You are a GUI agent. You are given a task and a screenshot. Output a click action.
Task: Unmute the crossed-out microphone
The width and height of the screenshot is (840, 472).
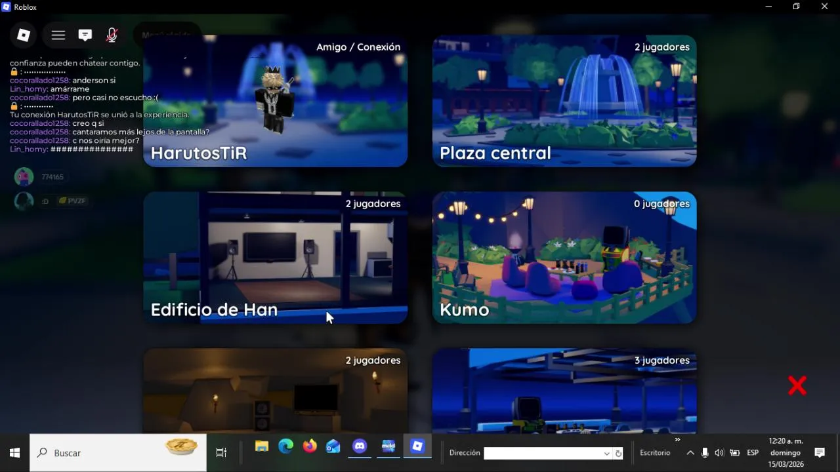coord(112,35)
